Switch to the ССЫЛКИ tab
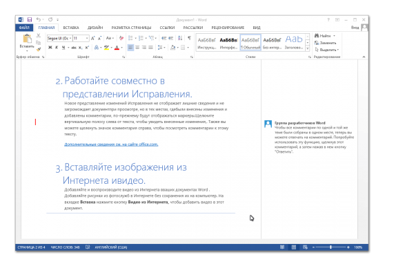 point(167,28)
